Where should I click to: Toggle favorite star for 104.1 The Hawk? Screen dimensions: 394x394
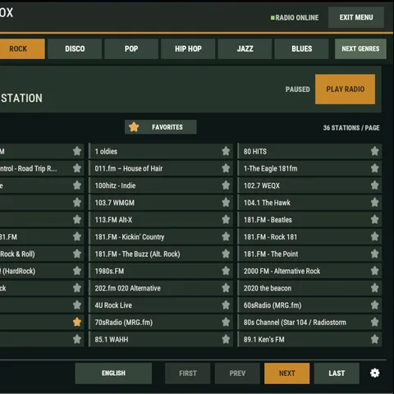coord(374,203)
